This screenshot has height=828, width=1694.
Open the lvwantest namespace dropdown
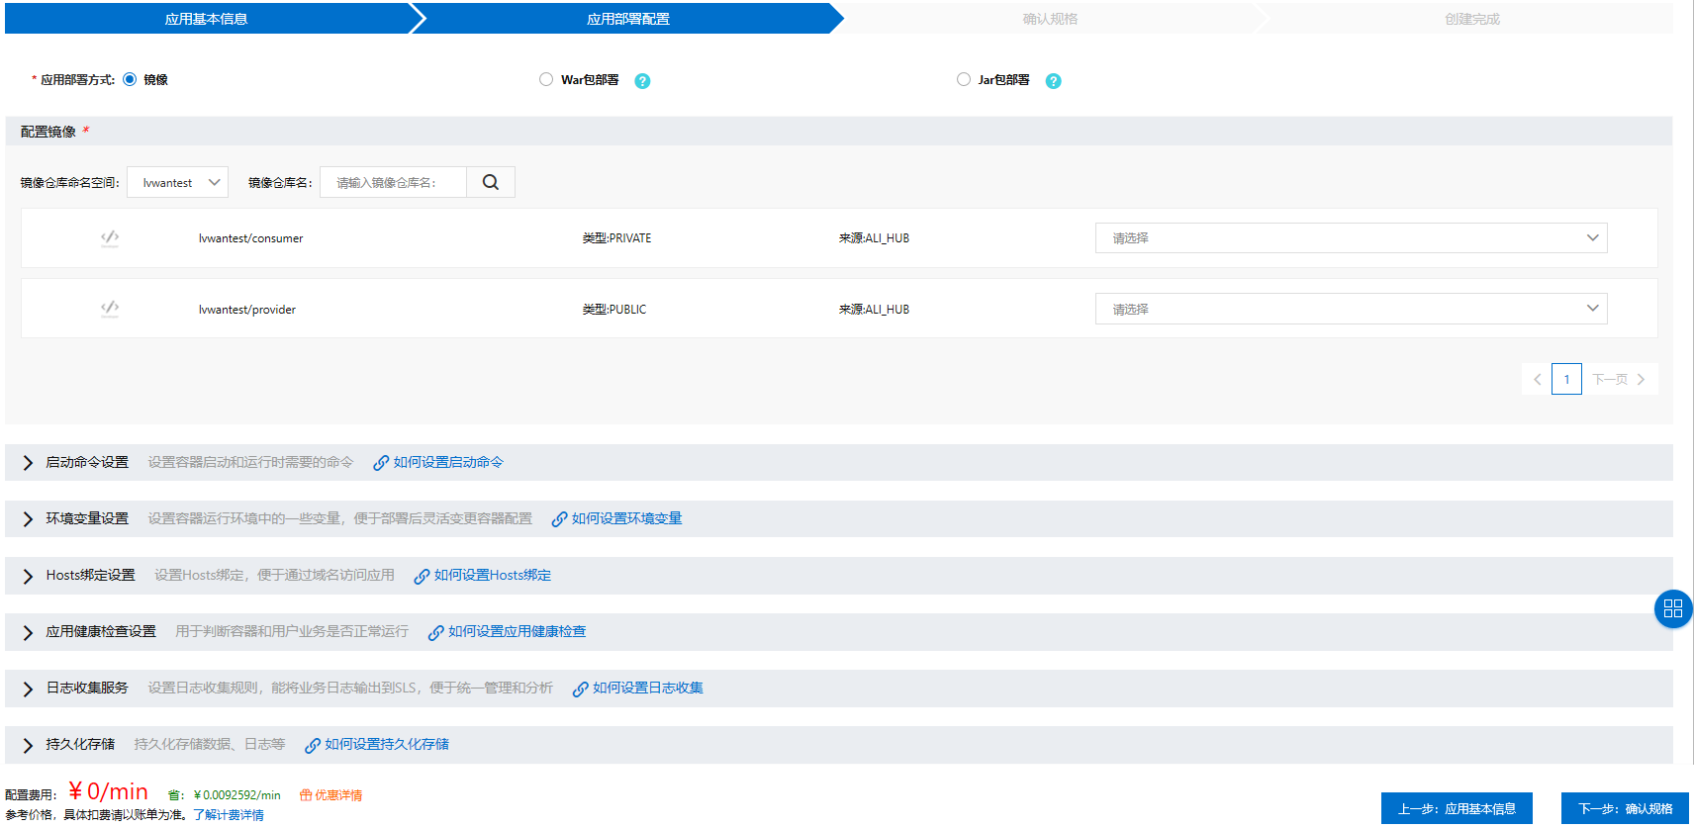pyautogui.click(x=178, y=182)
